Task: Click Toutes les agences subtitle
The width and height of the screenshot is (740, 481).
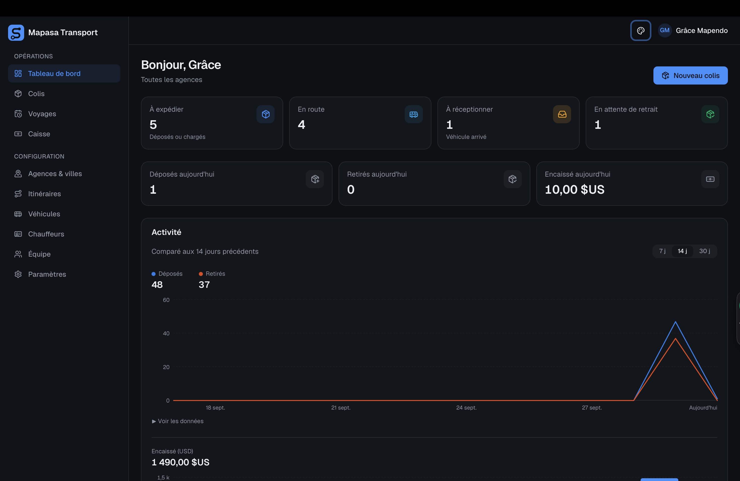Action: tap(172, 79)
